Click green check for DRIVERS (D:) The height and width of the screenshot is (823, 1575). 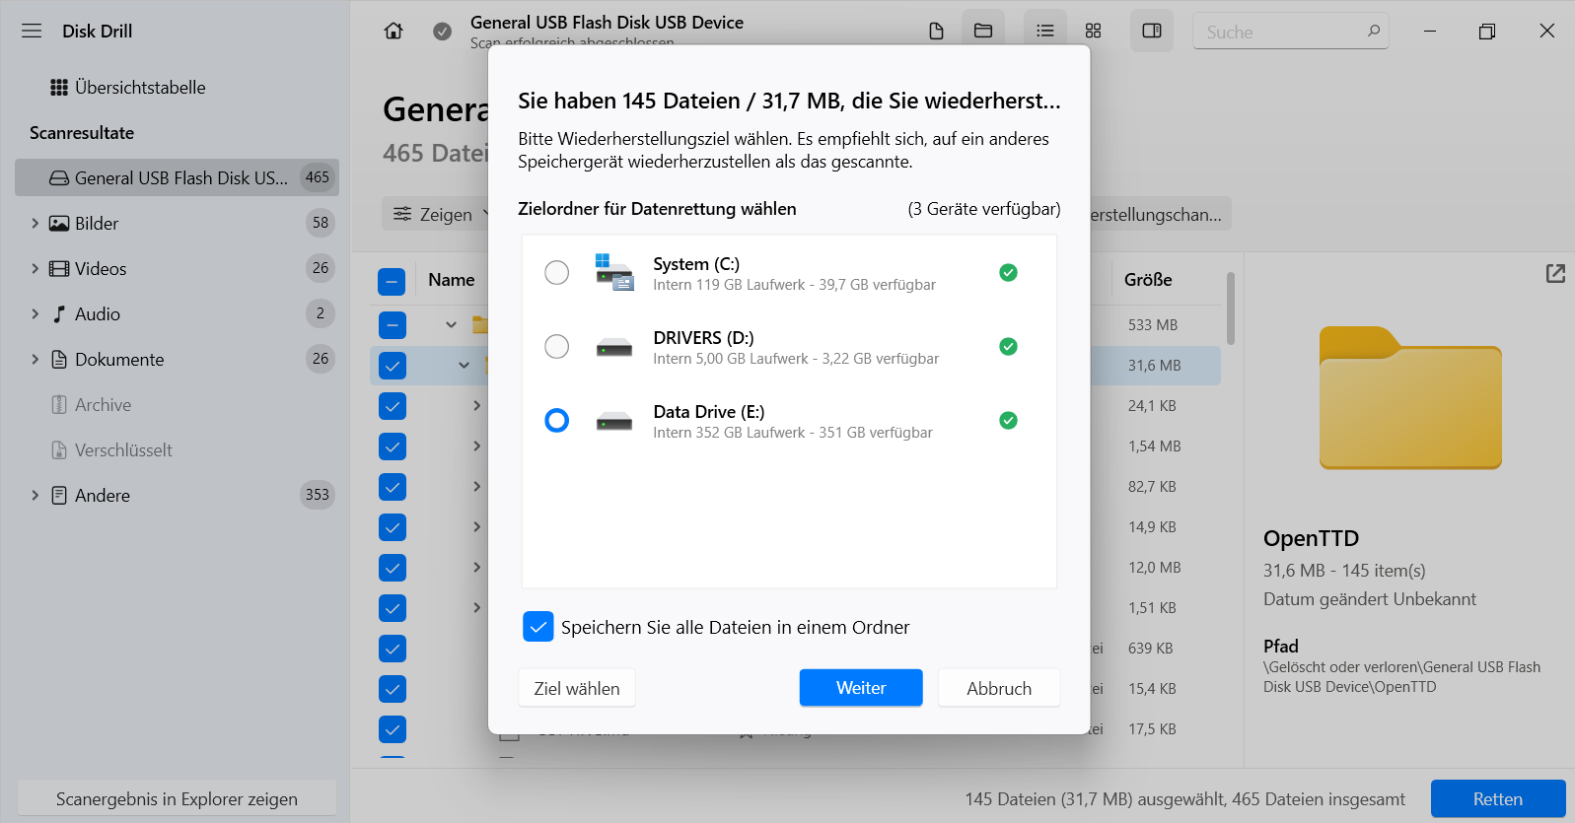[1008, 346]
